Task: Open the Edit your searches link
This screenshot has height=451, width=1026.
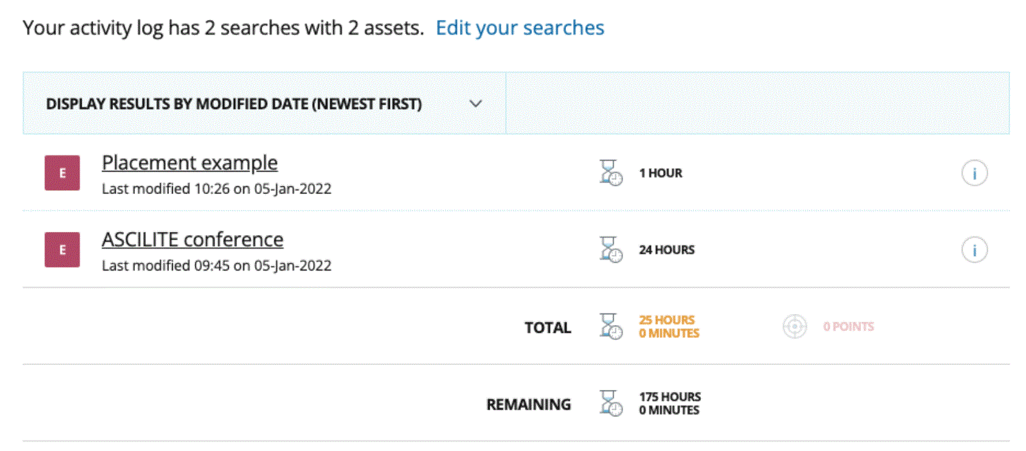Action: pyautogui.click(x=520, y=28)
